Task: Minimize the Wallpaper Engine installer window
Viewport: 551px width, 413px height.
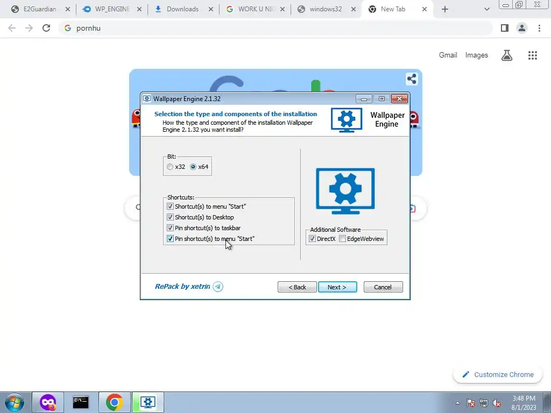Action: coord(364,99)
